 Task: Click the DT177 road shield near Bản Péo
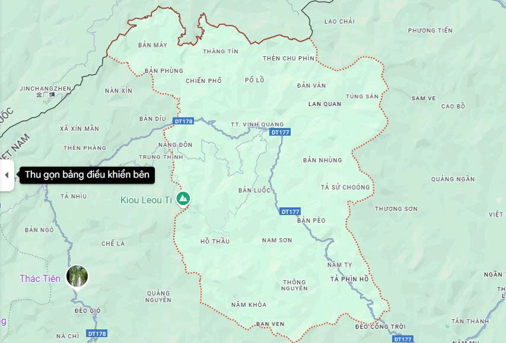290,211
